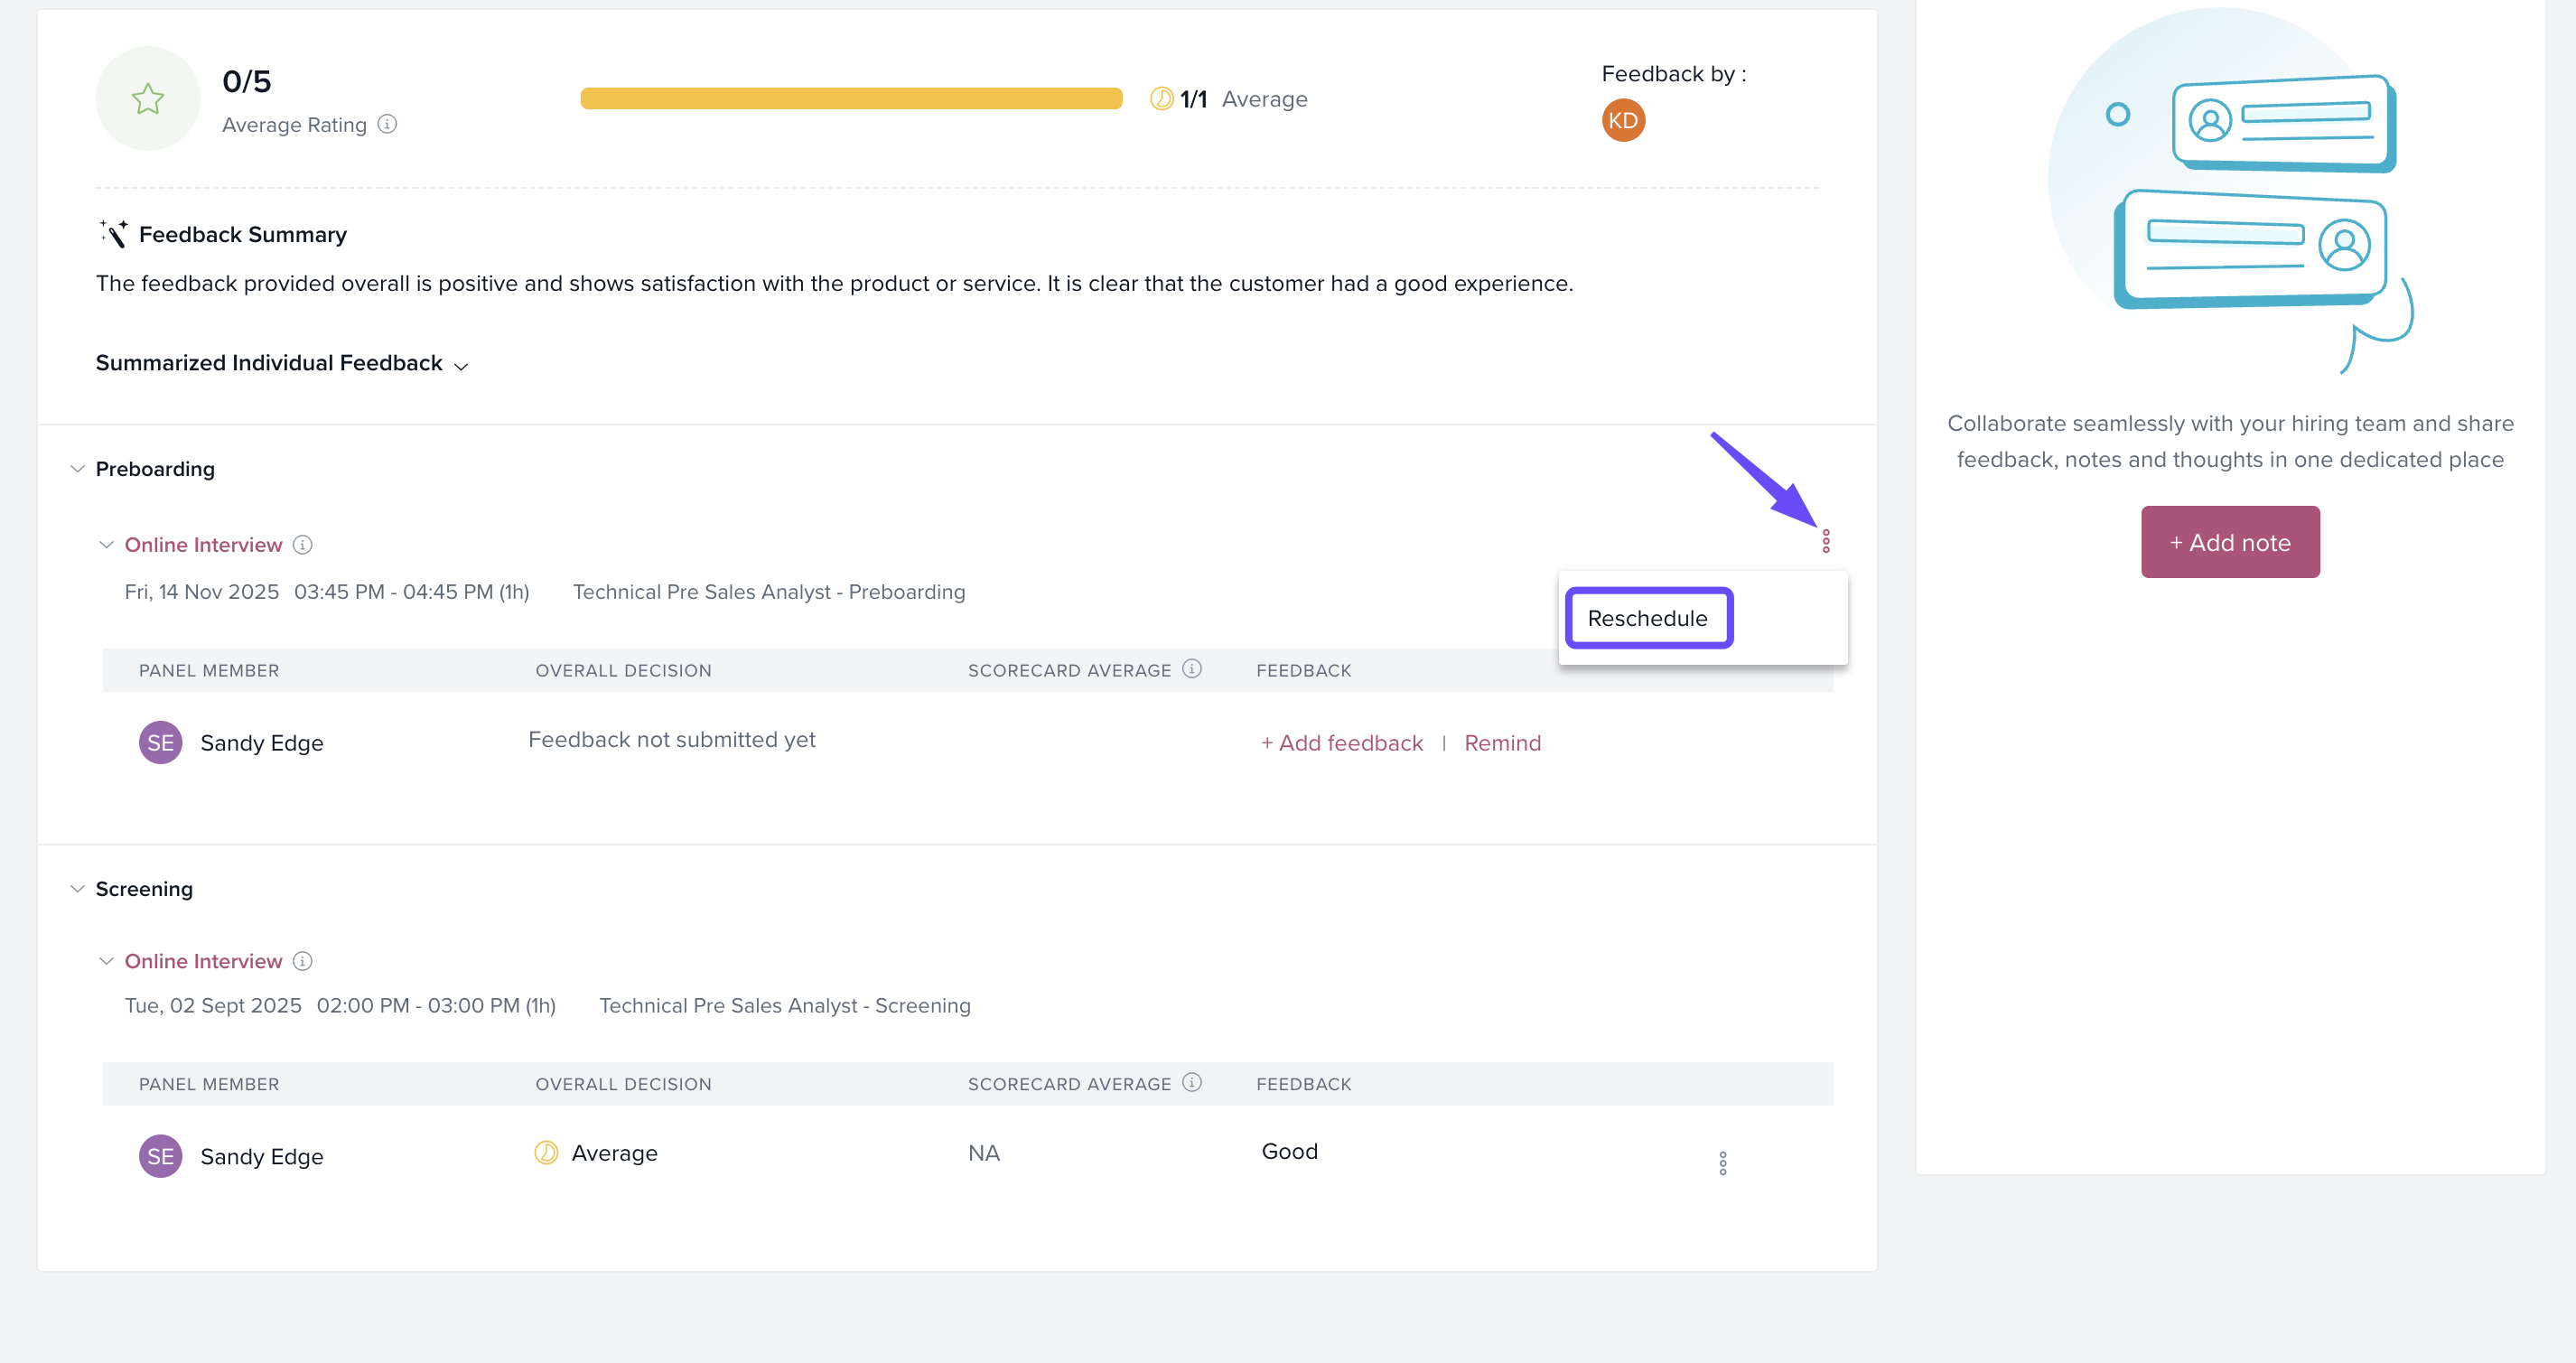Click the Feedback Summary magic wand icon
This screenshot has height=1363, width=2576.
(x=114, y=233)
